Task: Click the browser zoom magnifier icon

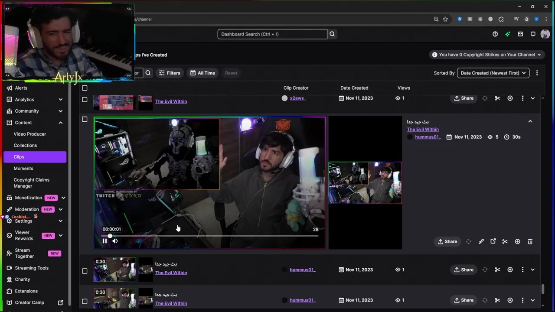Action: 436,19
